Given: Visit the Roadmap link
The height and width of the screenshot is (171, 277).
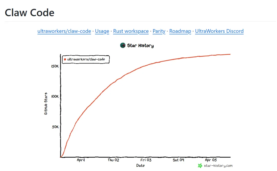Looking at the screenshot, I should click(180, 31).
